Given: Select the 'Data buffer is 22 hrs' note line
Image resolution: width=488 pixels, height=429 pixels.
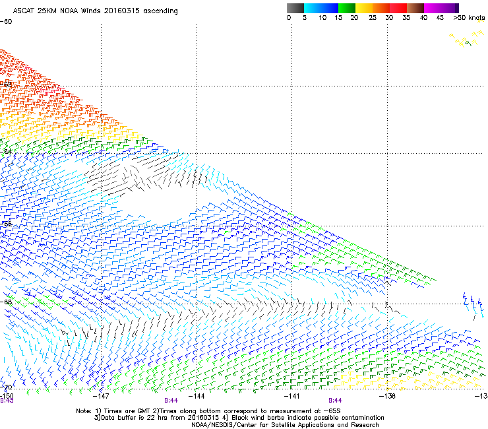Looking at the screenshot, I should click(x=239, y=418).
